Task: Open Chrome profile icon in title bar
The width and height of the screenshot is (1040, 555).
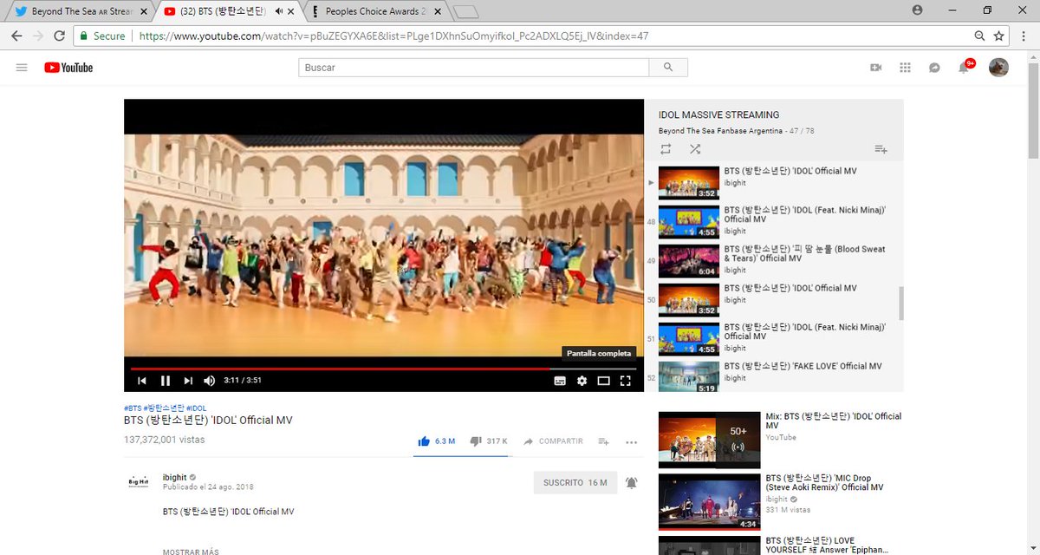Action: 918,10
